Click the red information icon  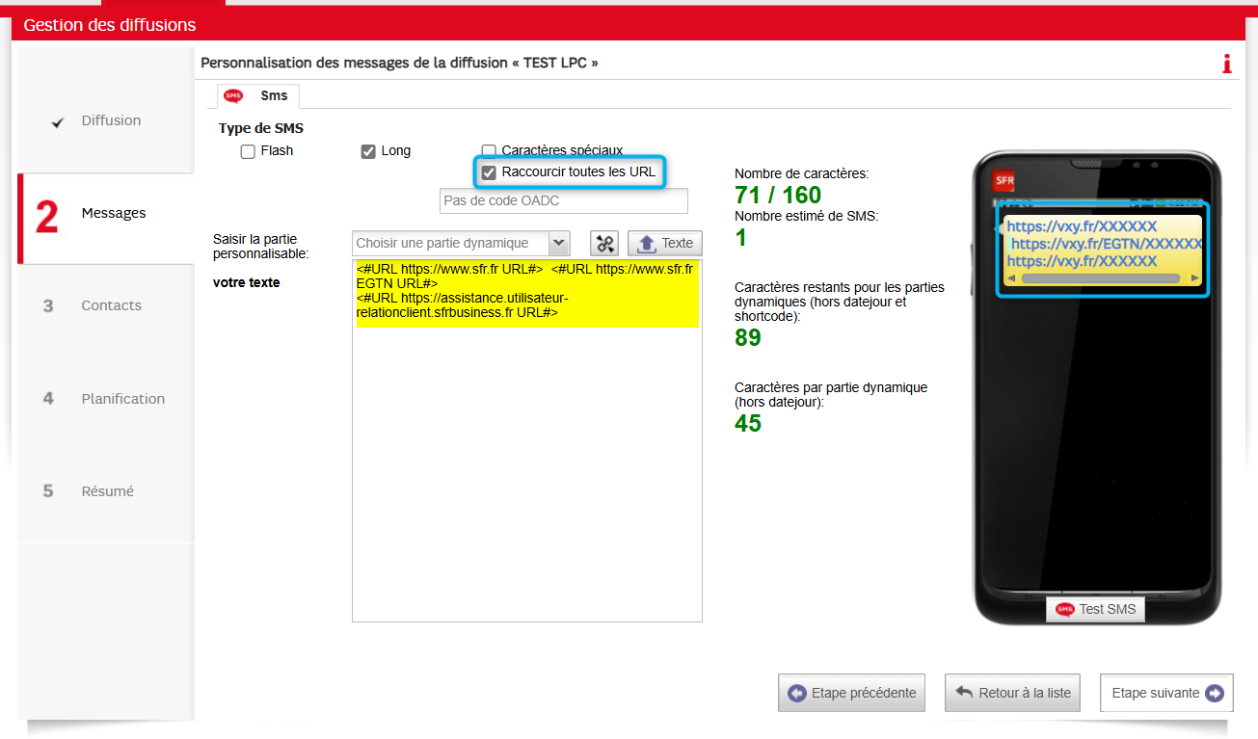pos(1226,64)
